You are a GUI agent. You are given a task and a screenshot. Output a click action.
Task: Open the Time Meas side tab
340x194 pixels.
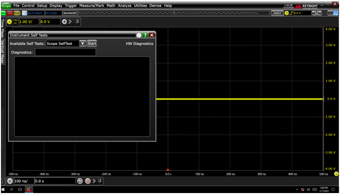(x=2, y=29)
